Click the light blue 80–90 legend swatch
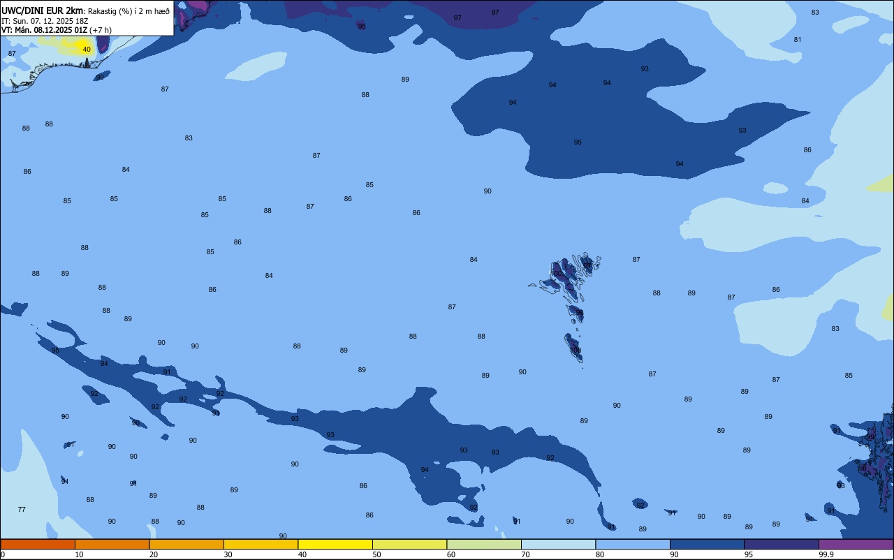Viewport: 894px width, 560px height. click(633, 544)
